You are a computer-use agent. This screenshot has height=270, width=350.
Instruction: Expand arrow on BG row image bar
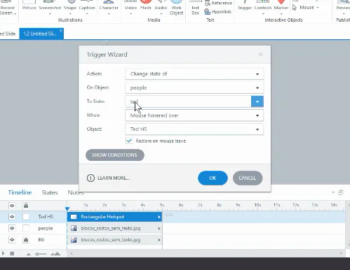[x=159, y=240]
